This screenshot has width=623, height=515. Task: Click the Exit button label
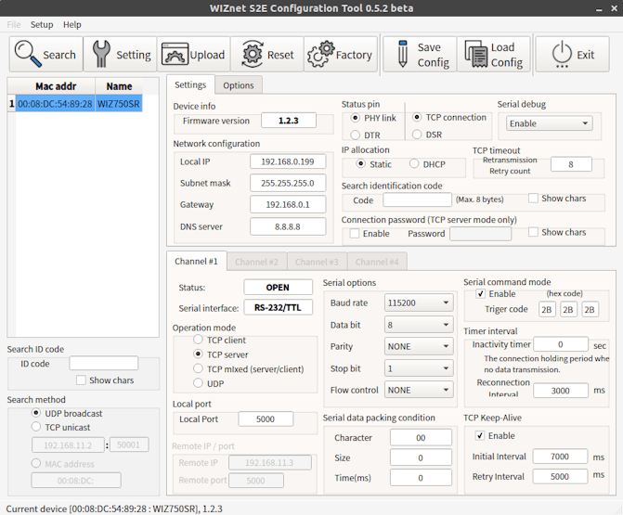coord(586,55)
